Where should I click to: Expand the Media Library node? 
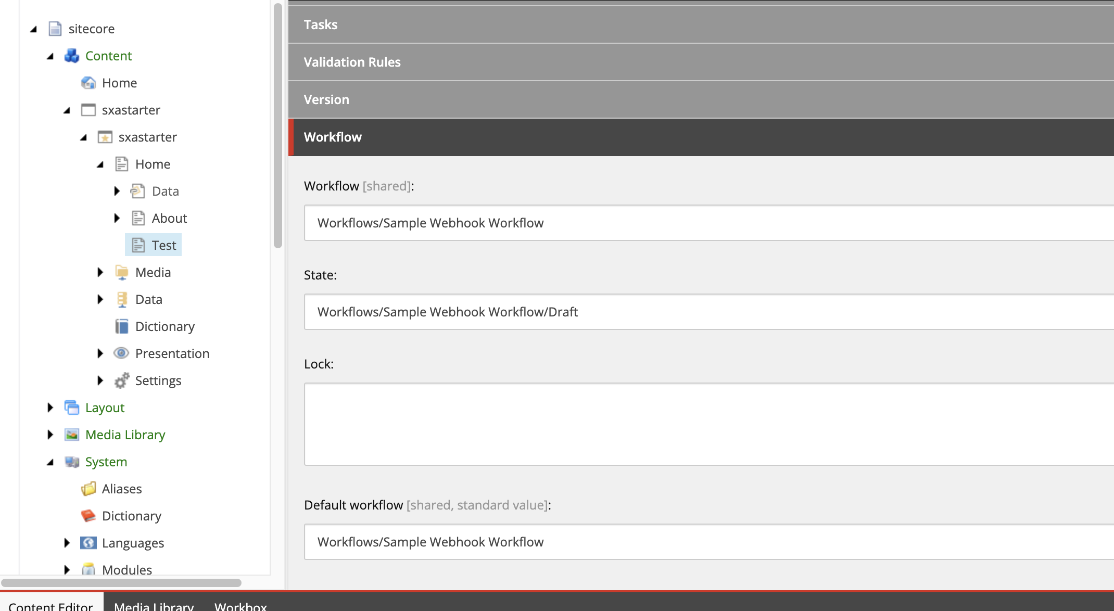click(x=50, y=435)
